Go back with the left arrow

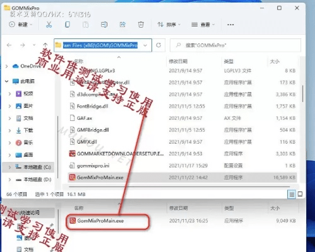[x=9, y=45]
